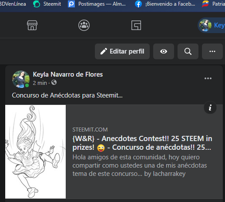Click the green Steemit logo icon in bookmarks

[37, 4]
